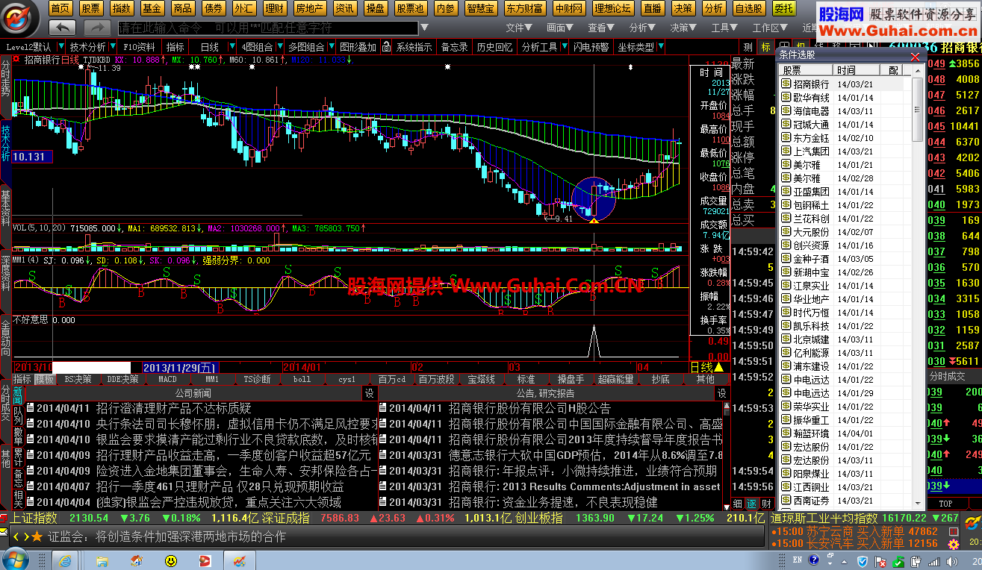Click the 包钢稀土 stock icon in 条件选股
The height and width of the screenshot is (570, 982).
pyautogui.click(x=786, y=205)
